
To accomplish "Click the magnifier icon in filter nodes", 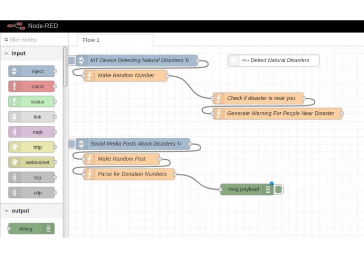I will pyautogui.click(x=6, y=40).
